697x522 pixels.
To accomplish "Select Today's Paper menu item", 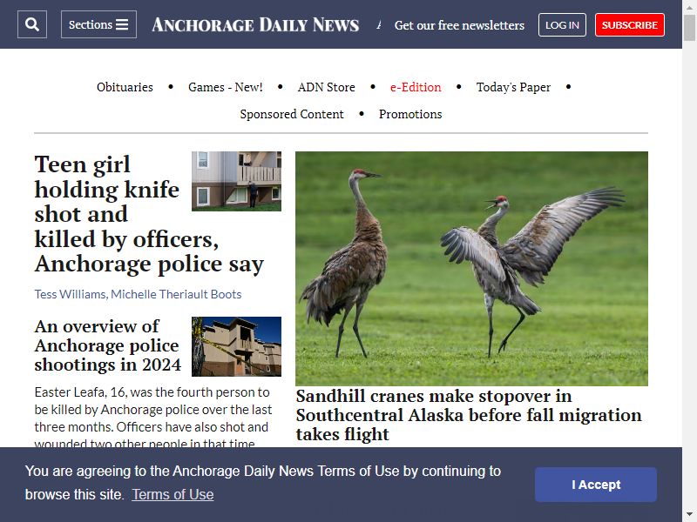I will (513, 87).
